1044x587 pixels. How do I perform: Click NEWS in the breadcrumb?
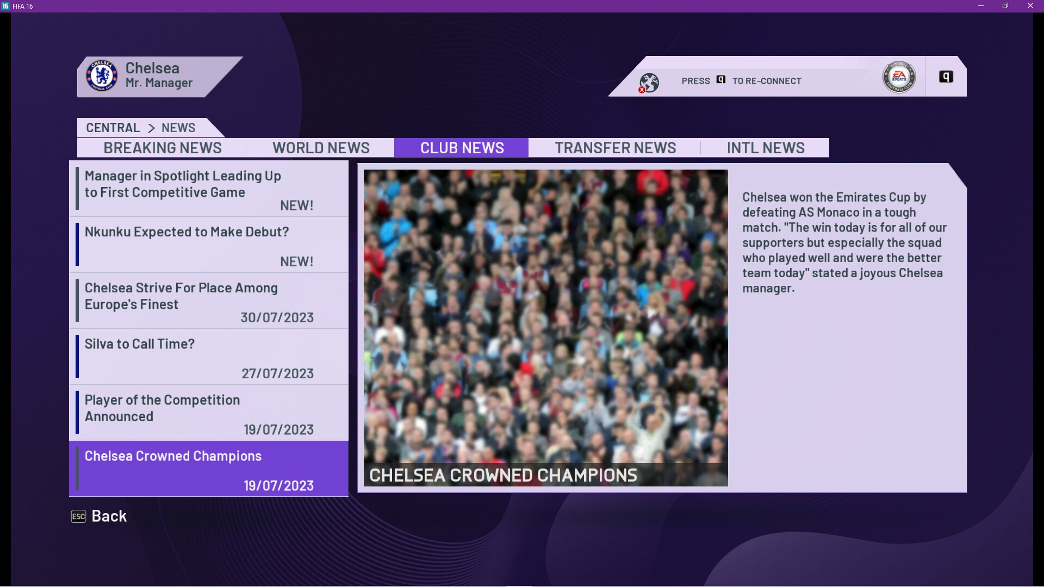[178, 128]
